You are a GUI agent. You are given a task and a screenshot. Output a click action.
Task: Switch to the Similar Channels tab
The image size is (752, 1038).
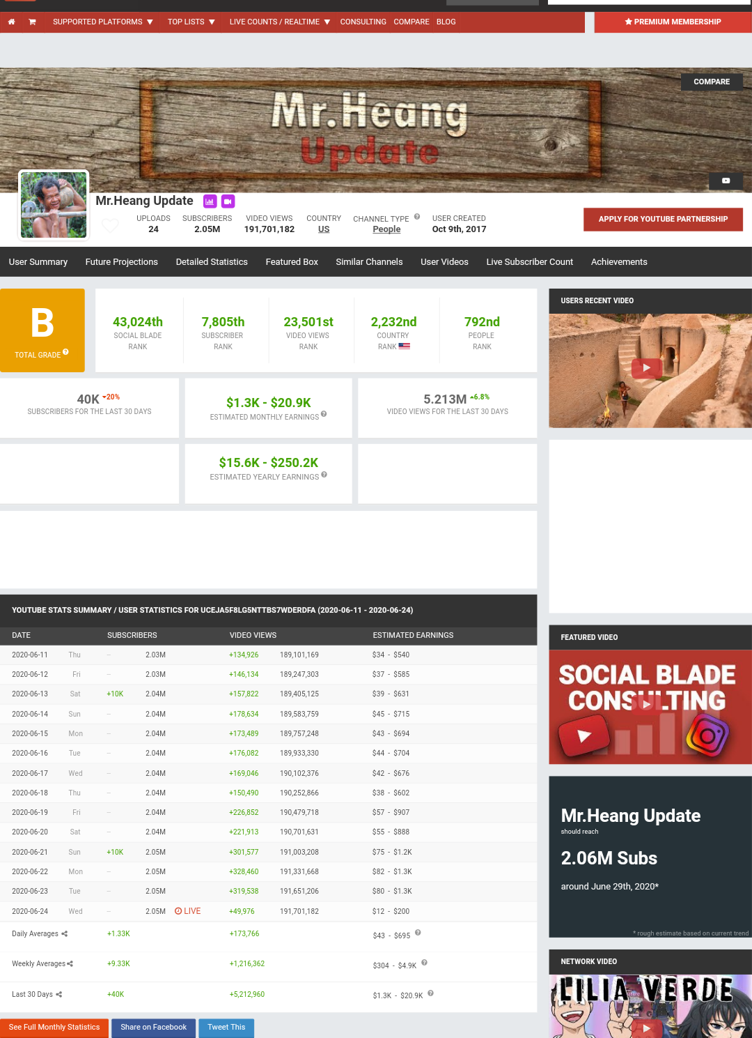369,262
